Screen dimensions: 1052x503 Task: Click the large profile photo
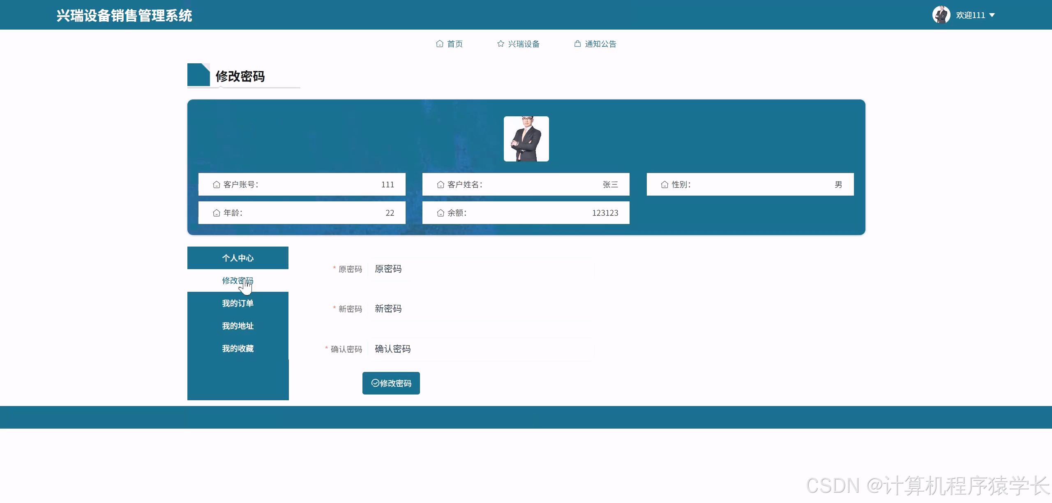tap(526, 139)
